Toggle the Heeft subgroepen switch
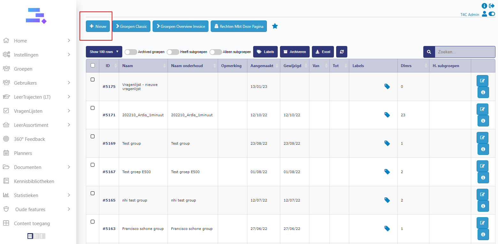 (173, 52)
